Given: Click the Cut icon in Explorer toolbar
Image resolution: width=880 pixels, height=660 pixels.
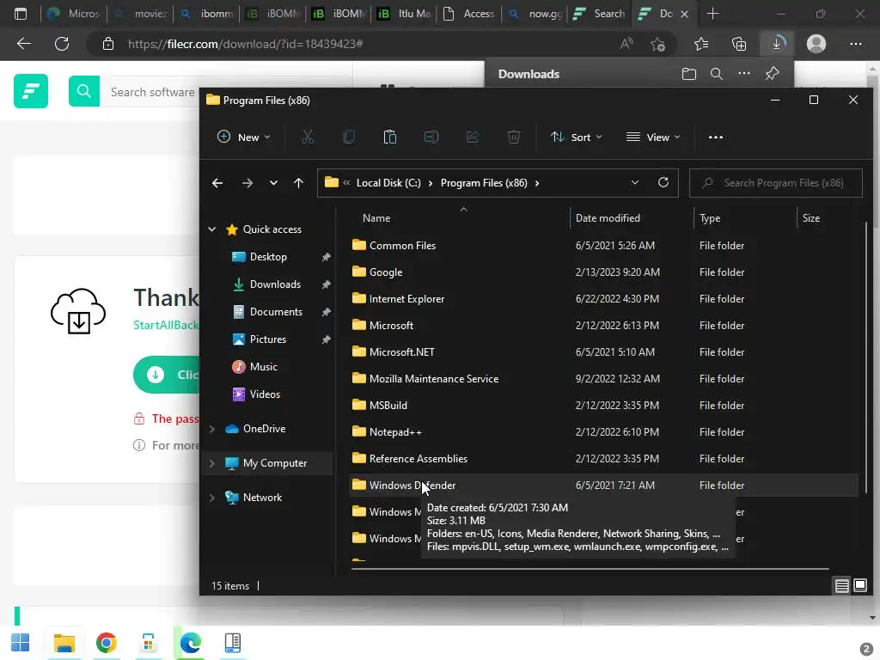Looking at the screenshot, I should click(308, 137).
